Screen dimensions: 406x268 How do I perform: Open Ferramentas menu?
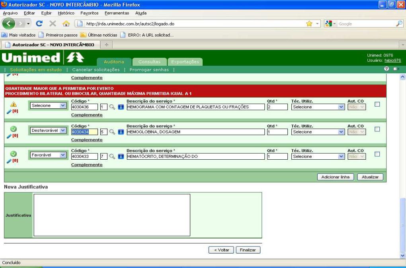coord(117,13)
